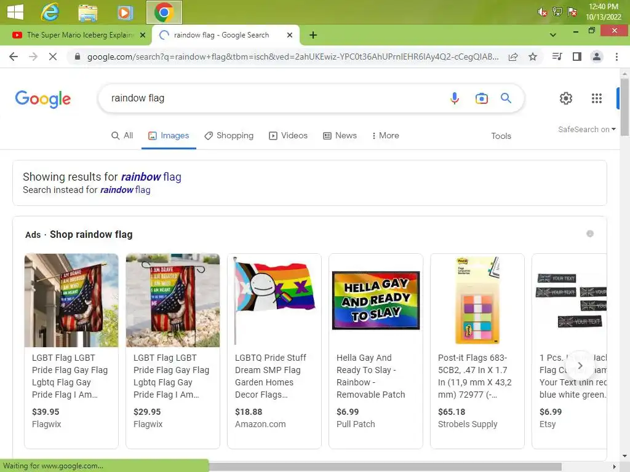Share this page via the share icon
630x472 pixels.
click(513, 57)
